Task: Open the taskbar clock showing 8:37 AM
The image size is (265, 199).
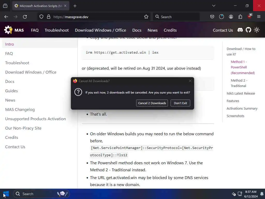Action: tap(251, 194)
